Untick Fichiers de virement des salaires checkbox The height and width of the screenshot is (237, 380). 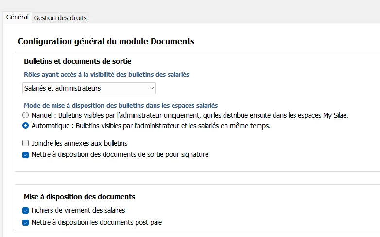[26, 211]
